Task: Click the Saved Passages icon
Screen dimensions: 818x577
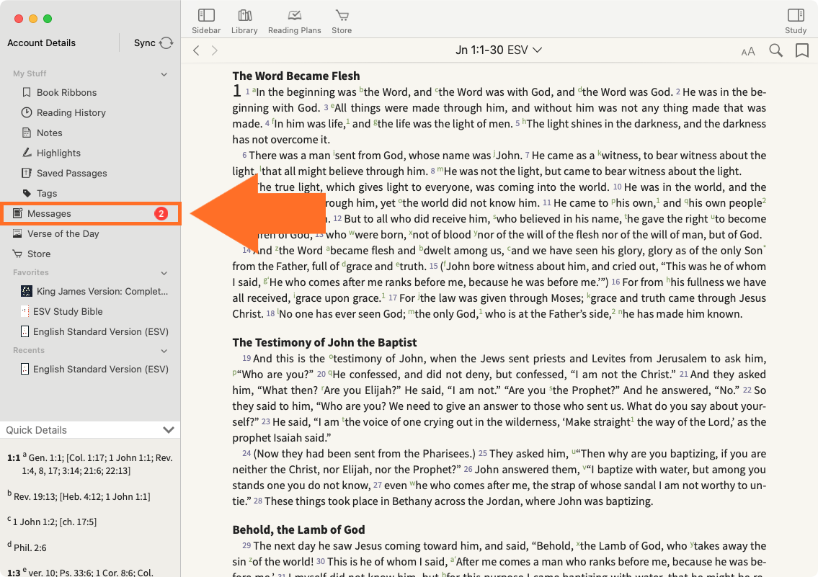Action: click(x=26, y=173)
